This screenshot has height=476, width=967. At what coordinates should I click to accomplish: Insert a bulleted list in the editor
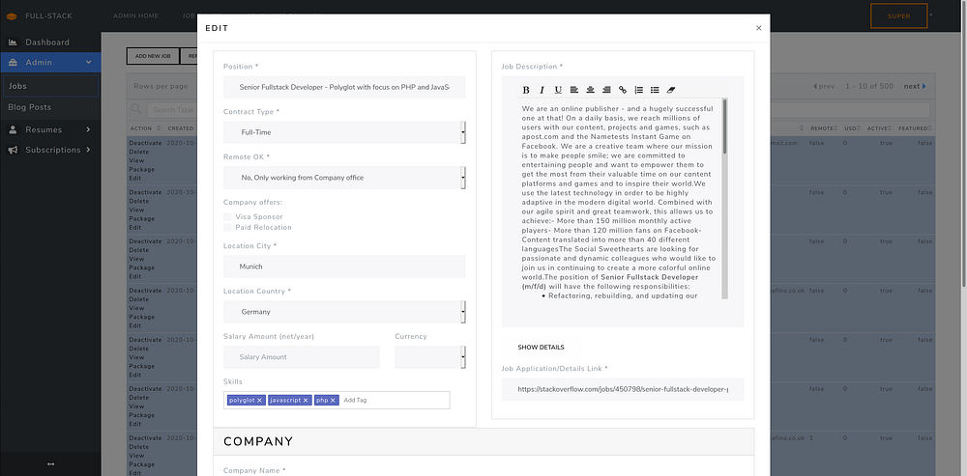pos(655,90)
